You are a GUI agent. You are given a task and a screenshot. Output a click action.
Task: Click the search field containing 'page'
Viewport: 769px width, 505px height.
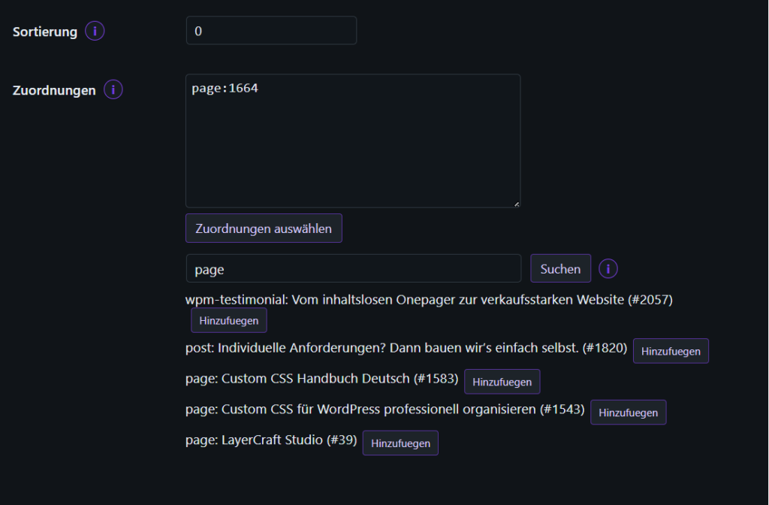tap(354, 268)
